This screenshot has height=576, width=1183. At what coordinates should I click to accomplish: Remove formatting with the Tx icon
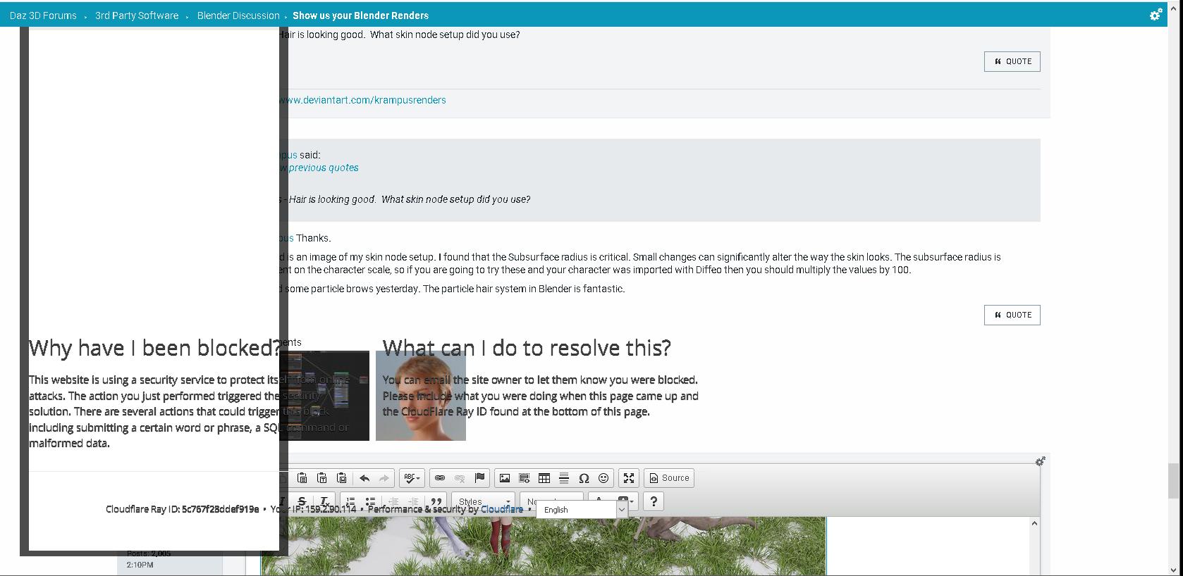click(324, 501)
